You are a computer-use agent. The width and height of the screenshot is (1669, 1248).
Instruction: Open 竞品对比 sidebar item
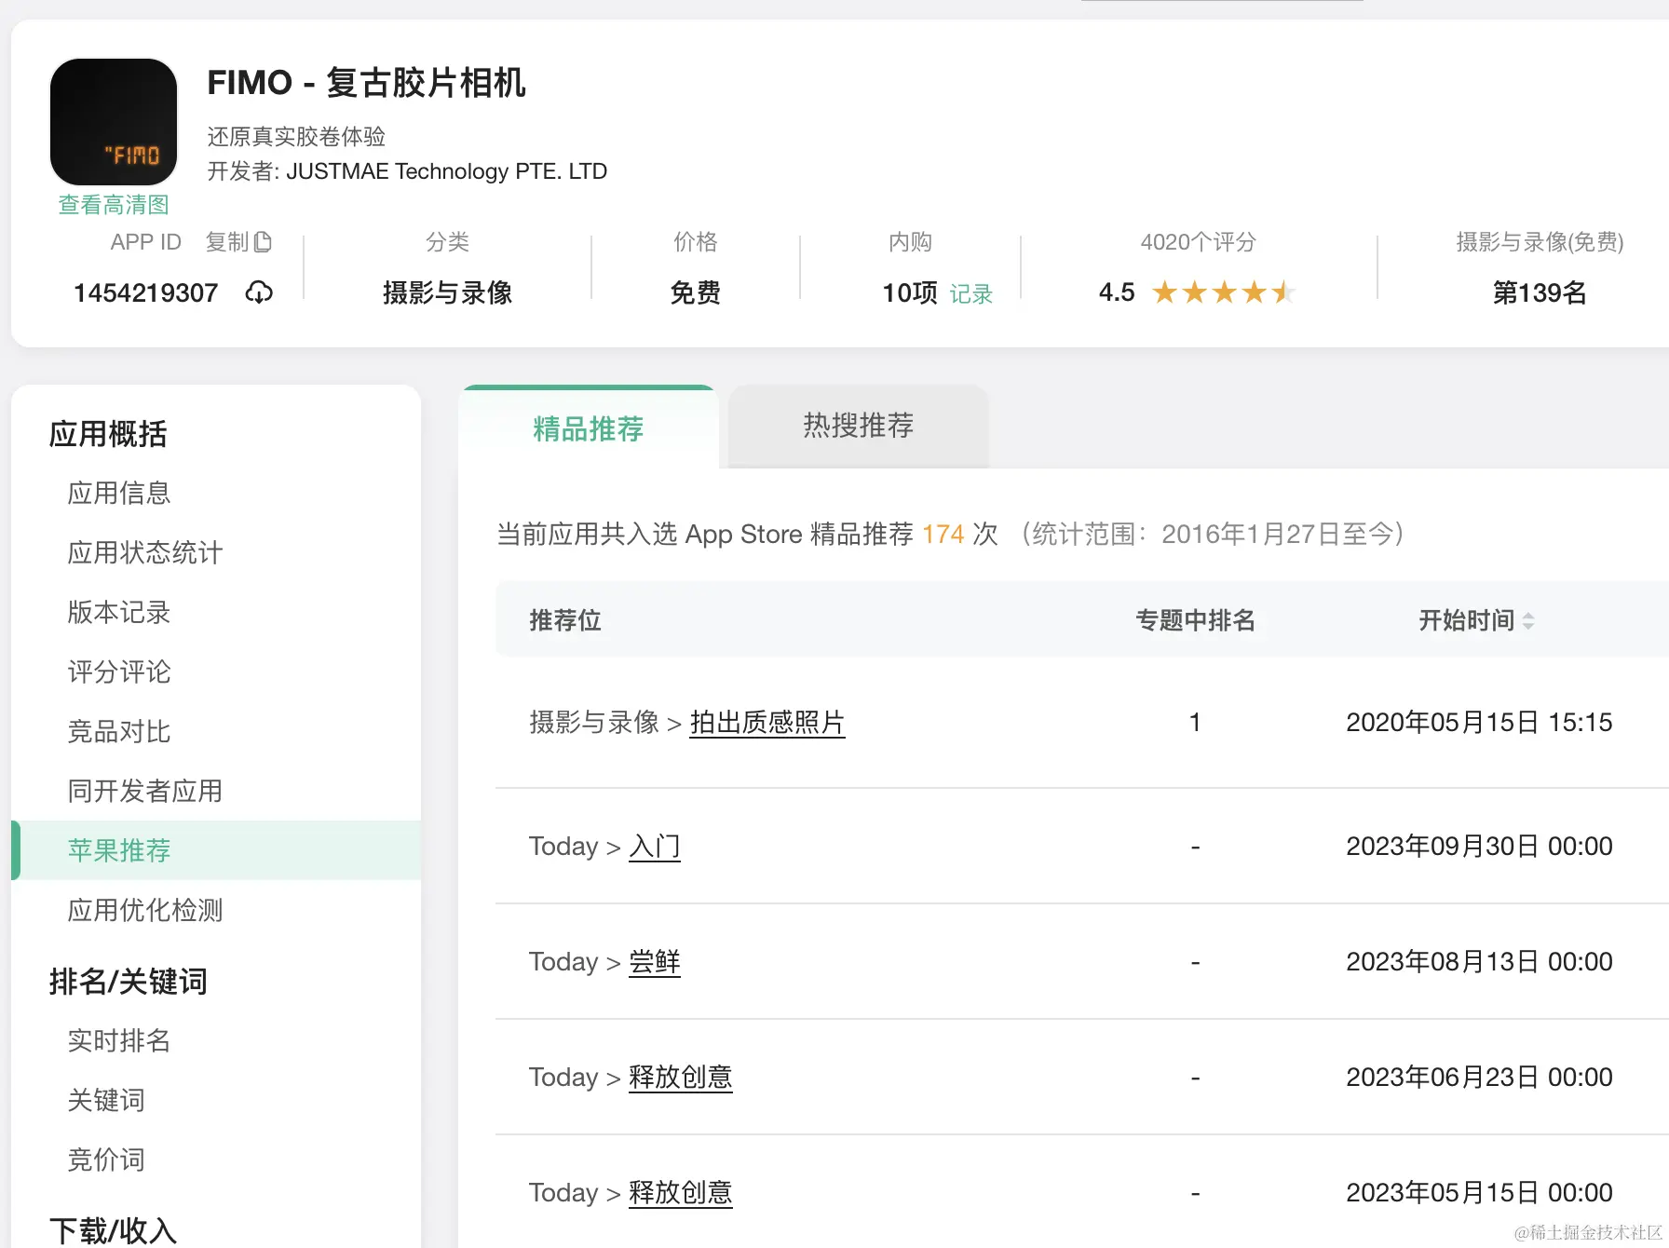119,731
